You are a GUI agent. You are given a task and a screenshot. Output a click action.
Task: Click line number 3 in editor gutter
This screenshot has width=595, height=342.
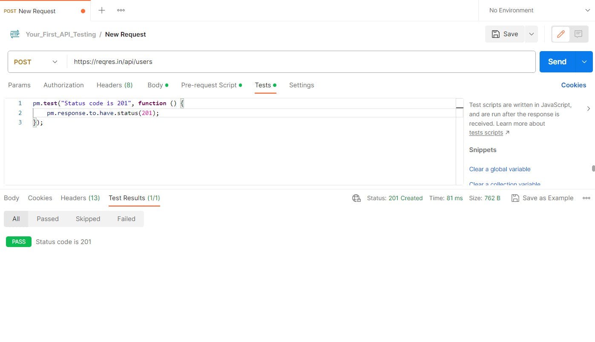[x=20, y=123]
